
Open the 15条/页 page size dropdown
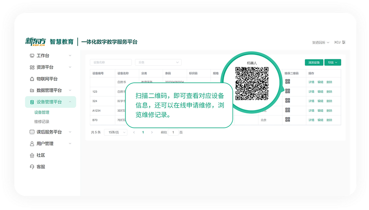coord(116,132)
